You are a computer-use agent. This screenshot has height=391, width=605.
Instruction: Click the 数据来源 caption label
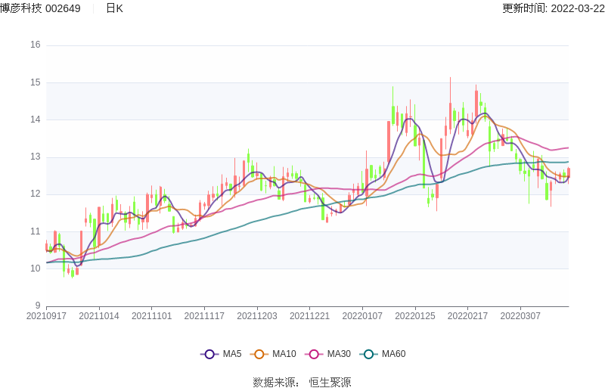[x=275, y=382]
